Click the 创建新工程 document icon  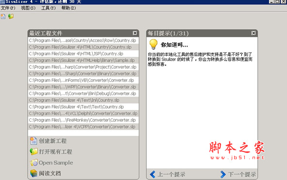33,141
